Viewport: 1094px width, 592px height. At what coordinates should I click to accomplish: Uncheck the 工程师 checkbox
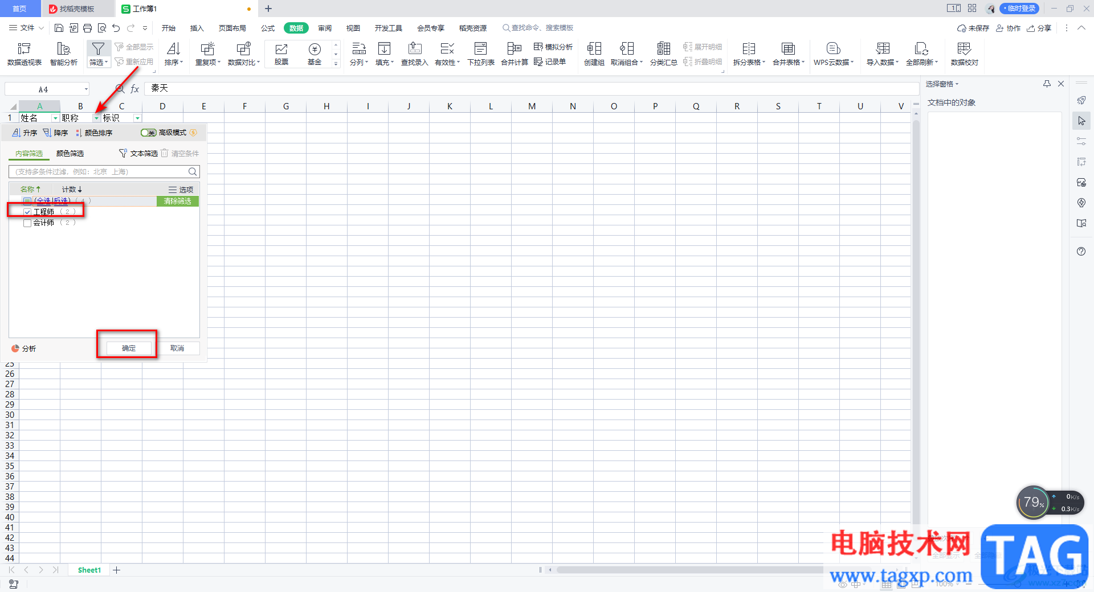point(27,212)
